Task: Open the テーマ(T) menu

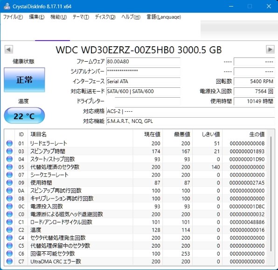Action: pos(81,17)
